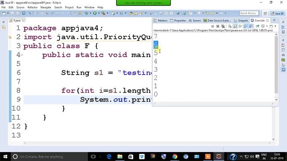Viewport: 287px width, 161px height.
Task: Click the Open Perspective icon
Action: pyautogui.click(x=265, y=13)
